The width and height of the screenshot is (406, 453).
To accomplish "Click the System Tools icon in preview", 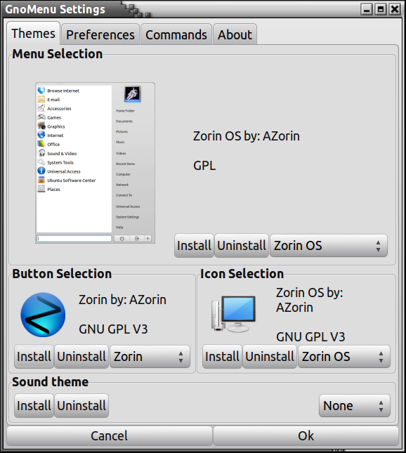I will [41, 162].
